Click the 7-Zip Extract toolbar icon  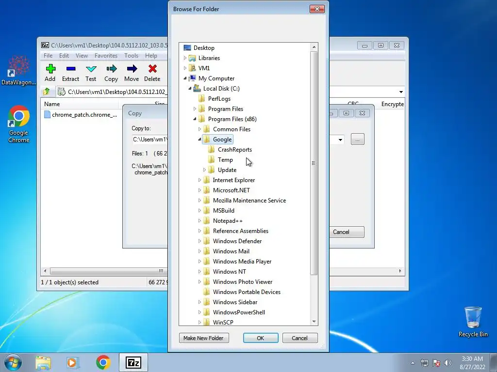[71, 69]
